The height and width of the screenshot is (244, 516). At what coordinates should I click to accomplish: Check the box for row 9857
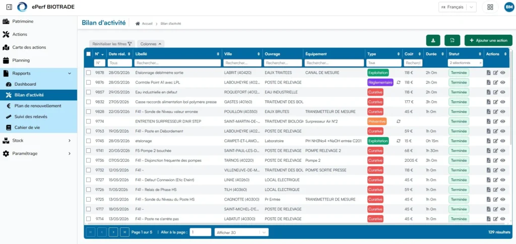pos(88,92)
